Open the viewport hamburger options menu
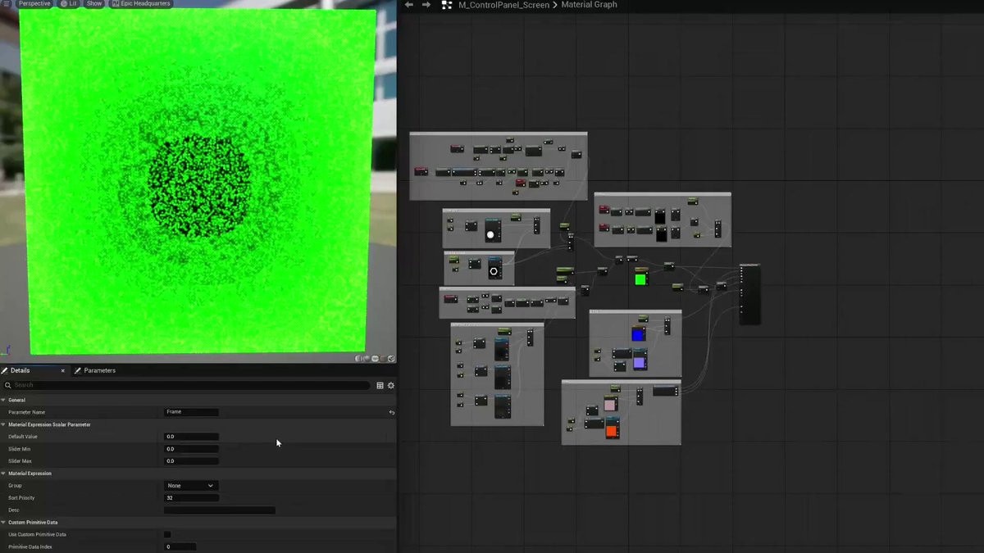Image resolution: width=984 pixels, height=553 pixels. click(x=6, y=3)
